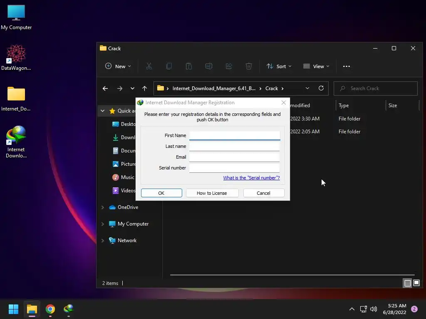Image resolution: width=426 pixels, height=319 pixels.
Task: Open Google Chrome from taskbar
Action: (50, 309)
